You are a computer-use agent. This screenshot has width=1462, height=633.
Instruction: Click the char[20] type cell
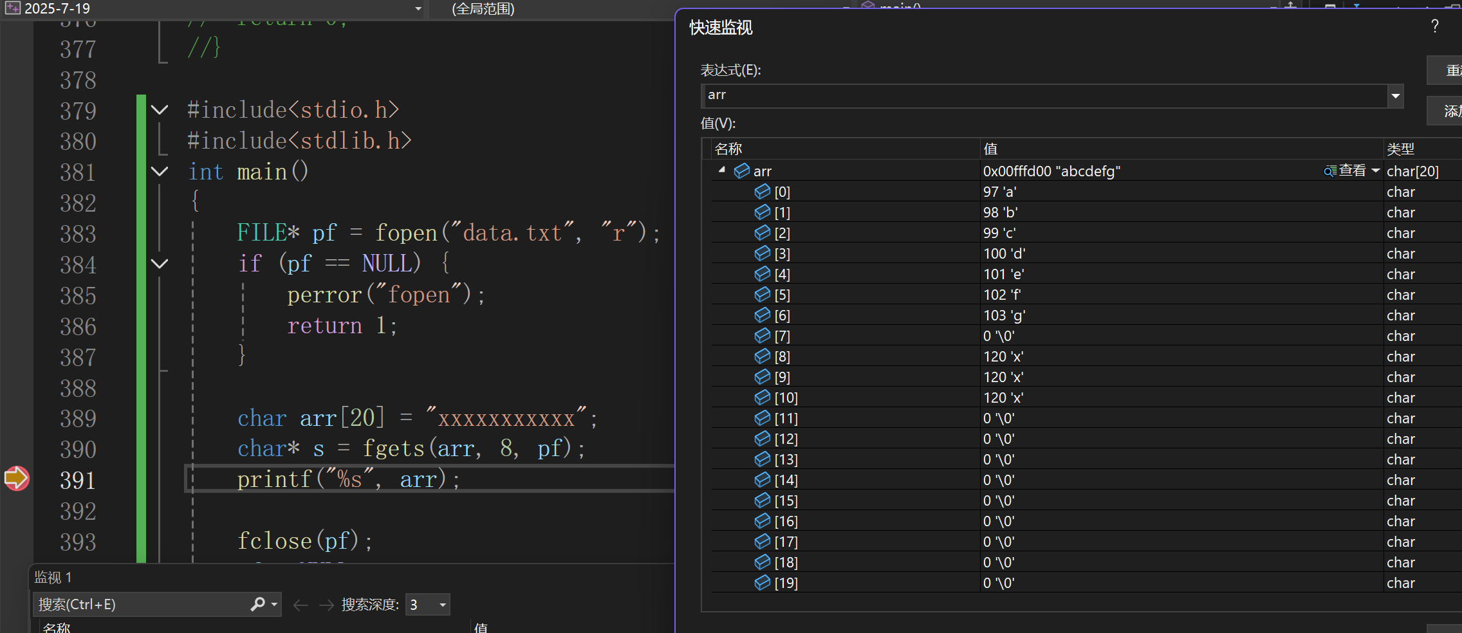pos(1412,171)
